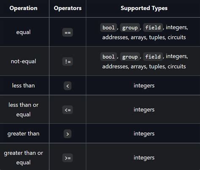
Task: Click "field" code tag in not-equal row
Action: click(153, 57)
